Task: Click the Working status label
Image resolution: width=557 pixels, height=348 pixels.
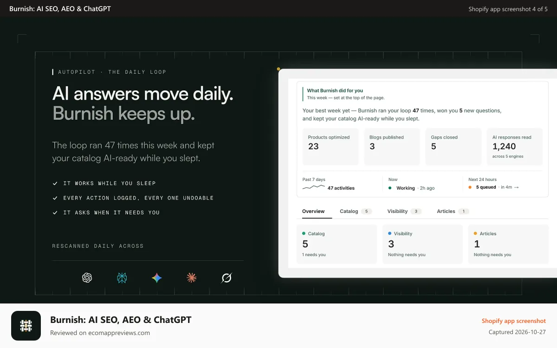Action: pyautogui.click(x=406, y=188)
